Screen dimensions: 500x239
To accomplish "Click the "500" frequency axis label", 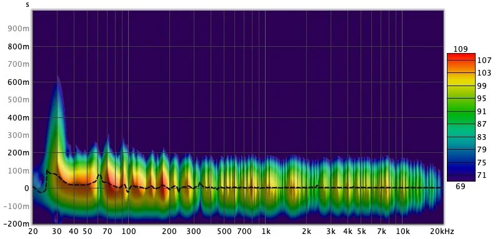I will click(224, 232).
